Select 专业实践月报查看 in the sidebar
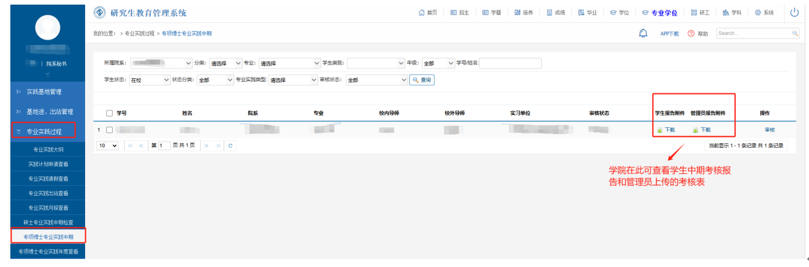Screen dimensions: 809x267 coord(48,208)
